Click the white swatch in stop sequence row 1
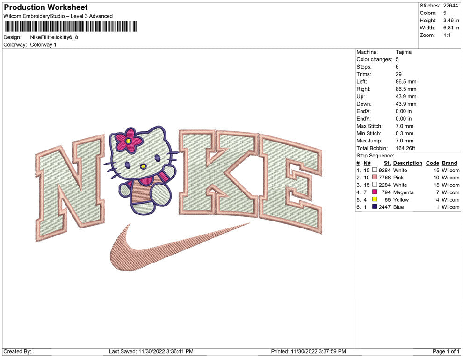 (x=375, y=170)
